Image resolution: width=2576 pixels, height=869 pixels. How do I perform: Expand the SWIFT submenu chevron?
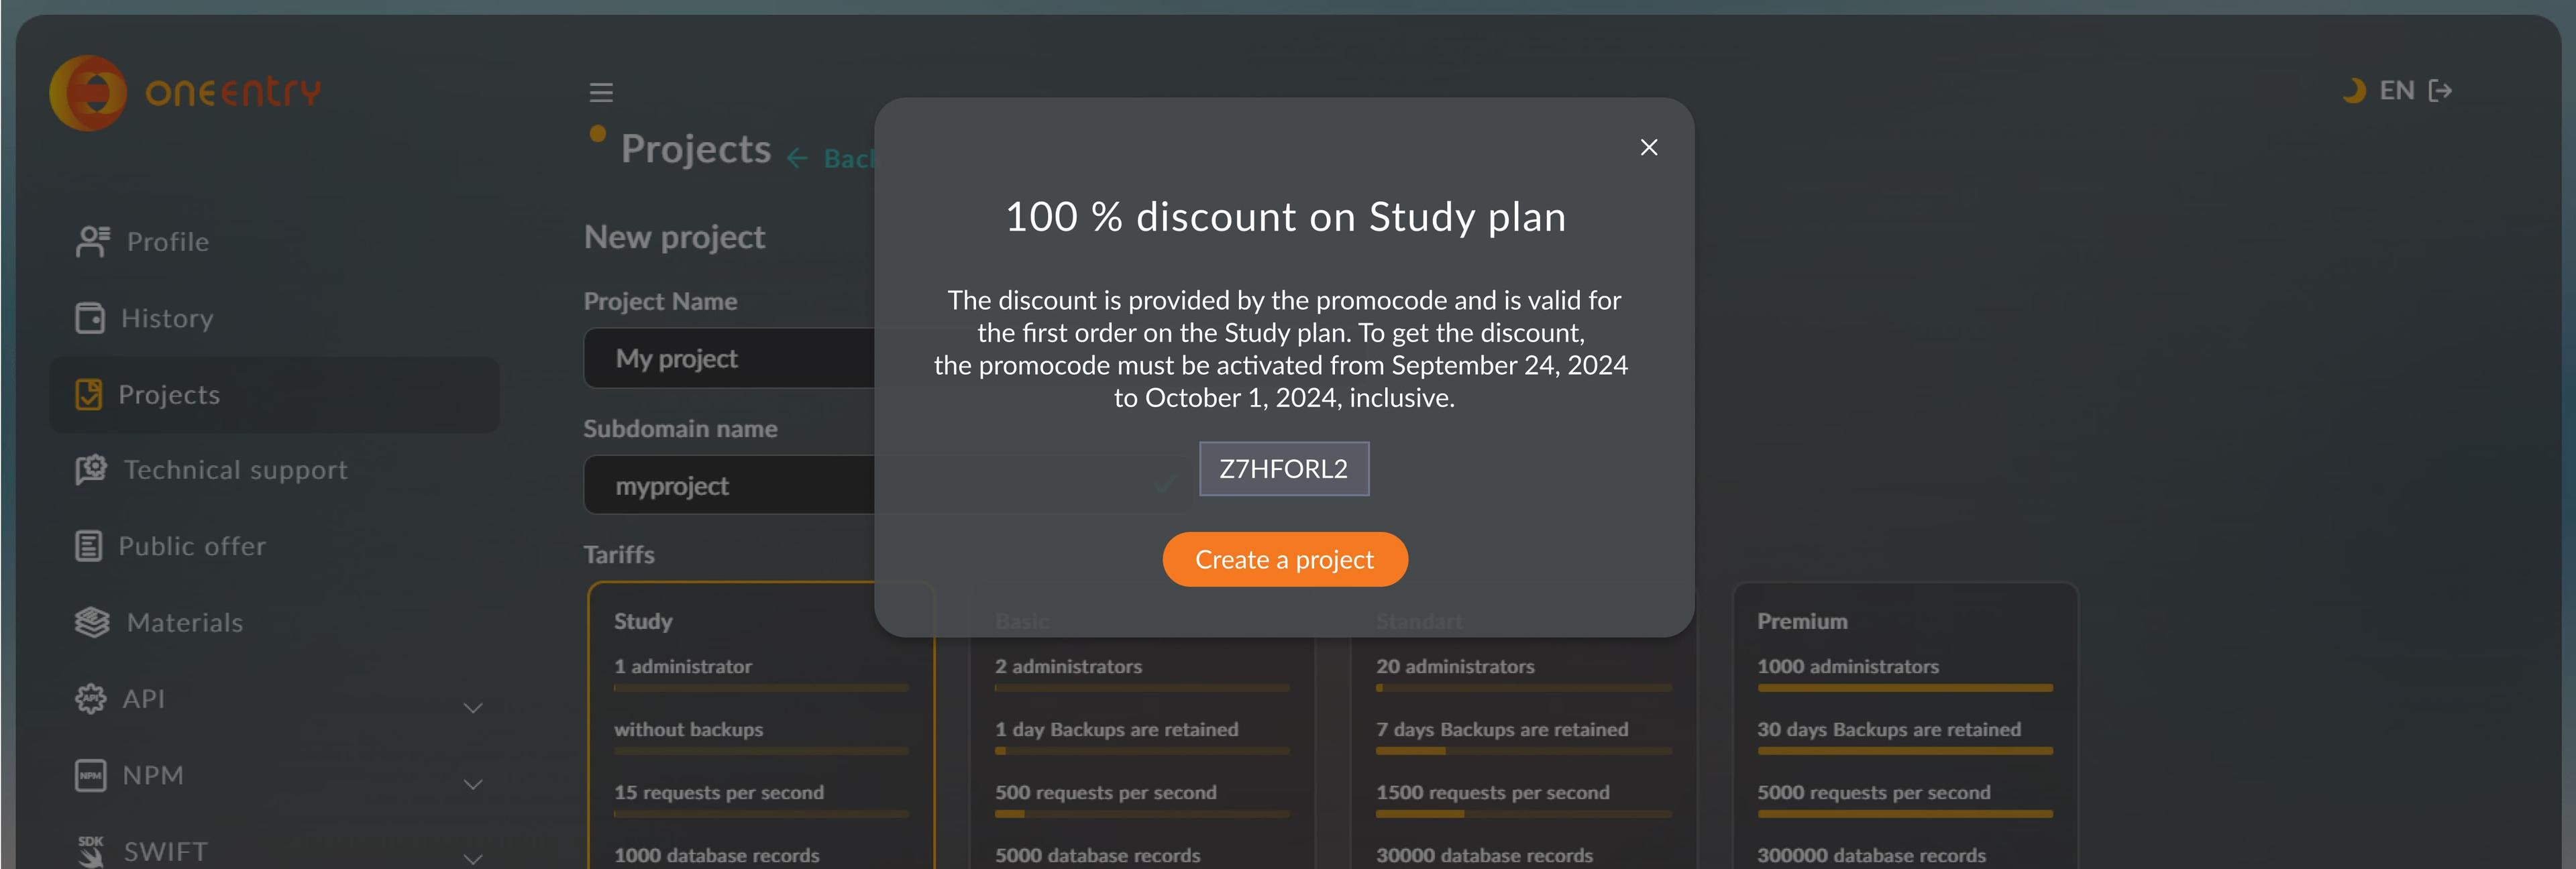point(473,857)
